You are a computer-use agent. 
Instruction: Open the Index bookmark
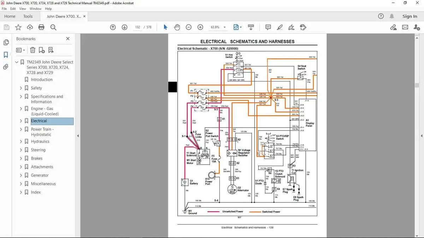pos(36,192)
